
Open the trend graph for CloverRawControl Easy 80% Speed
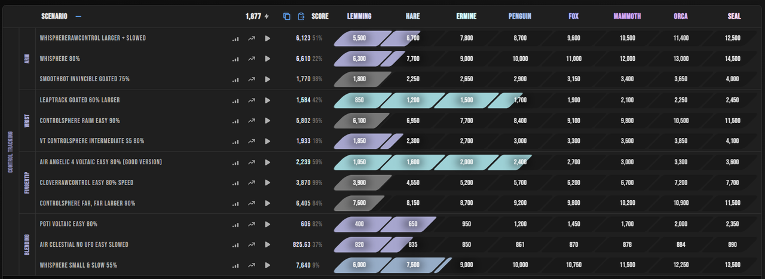coord(252,182)
